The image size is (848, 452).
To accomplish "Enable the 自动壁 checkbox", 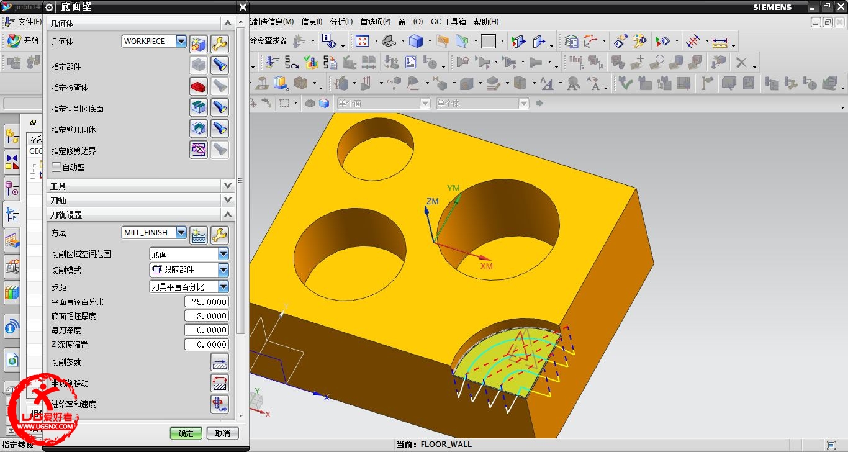I will [56, 167].
